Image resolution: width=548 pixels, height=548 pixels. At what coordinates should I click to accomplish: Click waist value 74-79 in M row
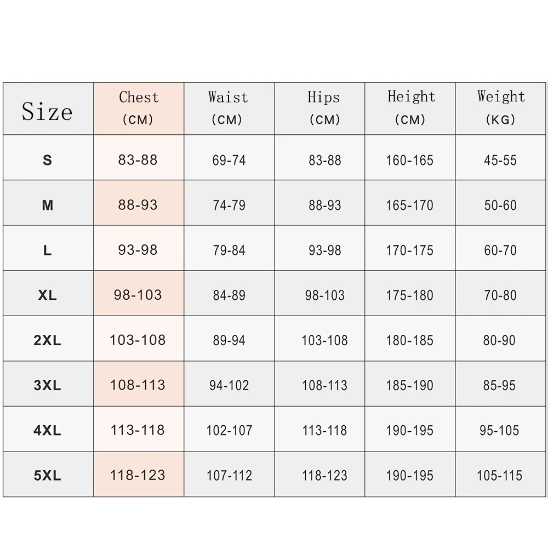[x=229, y=205]
